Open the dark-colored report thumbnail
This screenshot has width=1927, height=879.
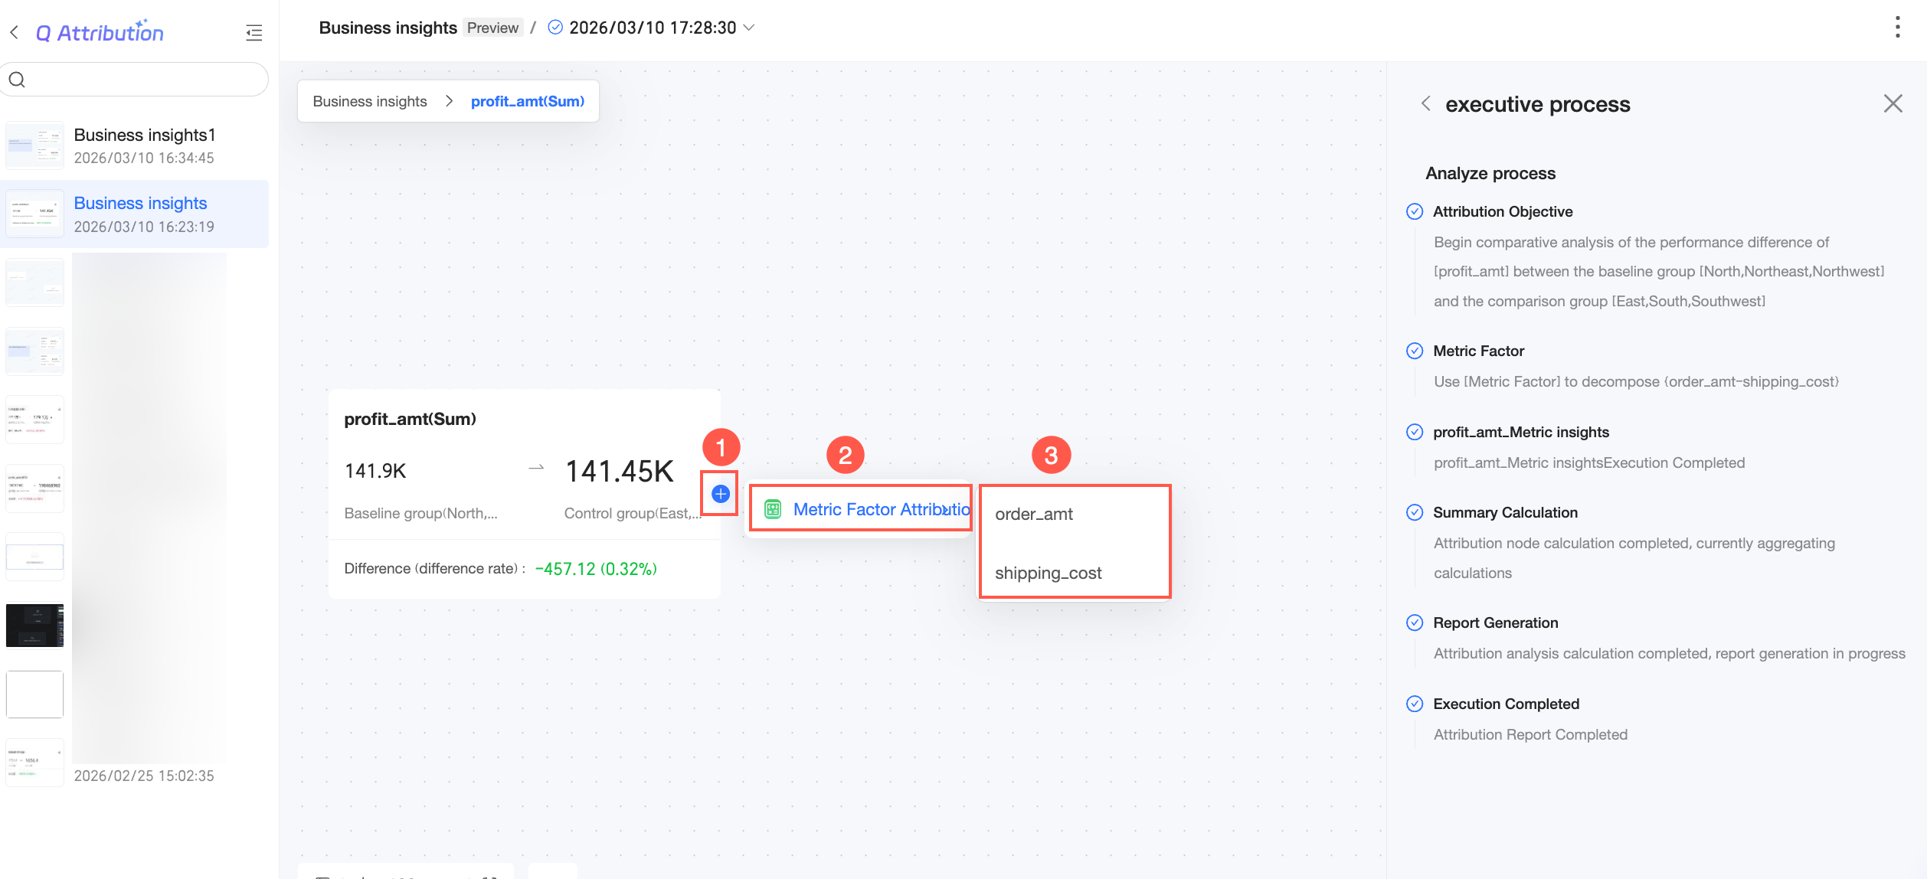[35, 626]
